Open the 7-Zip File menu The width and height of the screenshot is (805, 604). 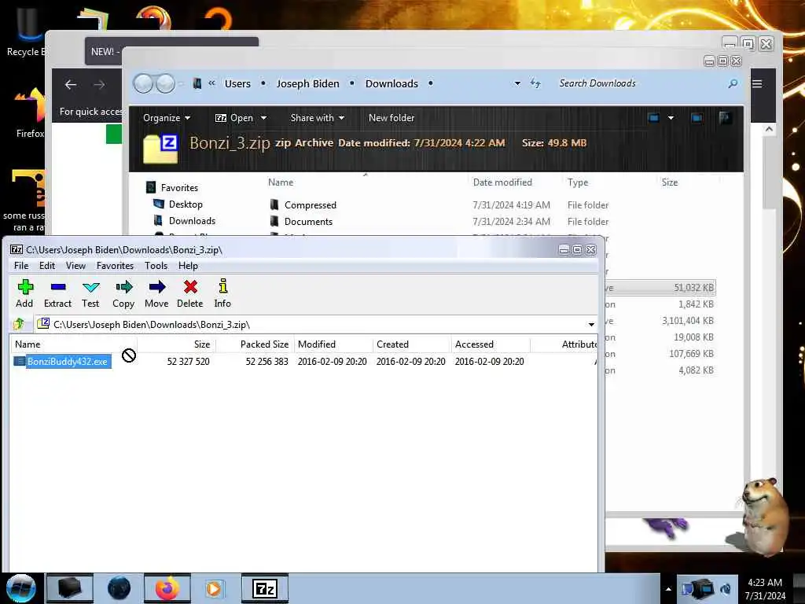pos(21,266)
